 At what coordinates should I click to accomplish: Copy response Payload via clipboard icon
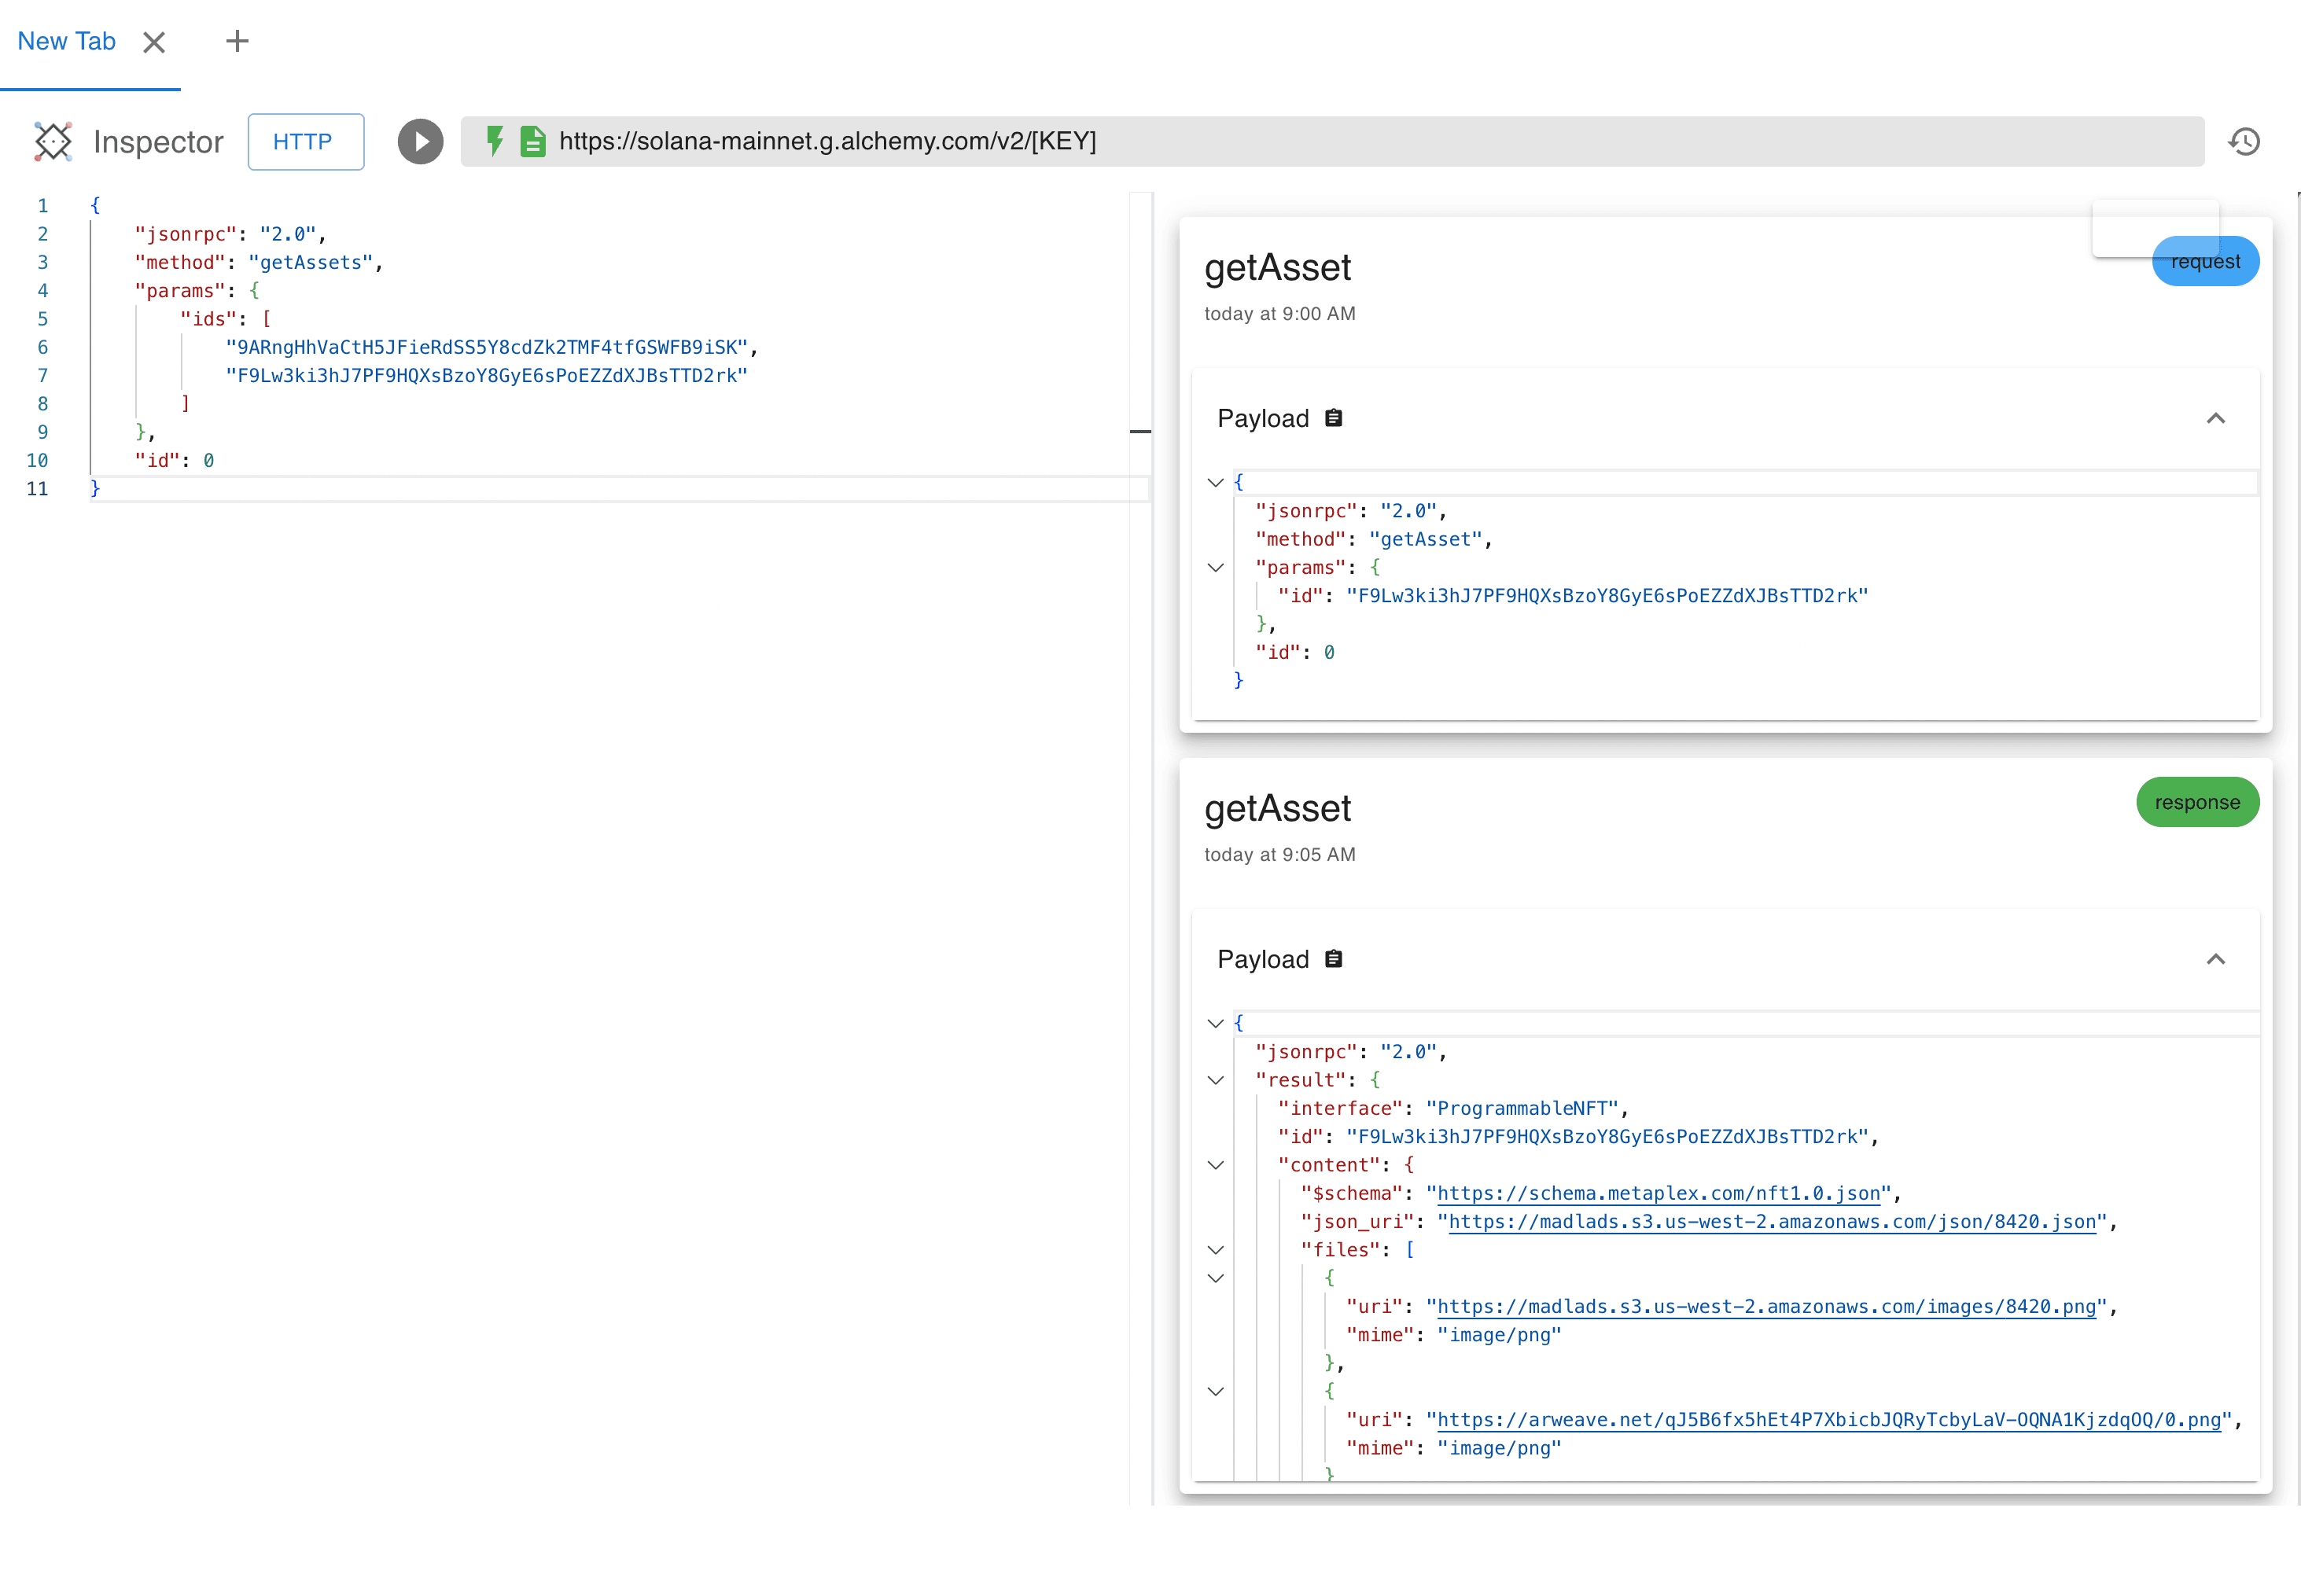(1333, 959)
